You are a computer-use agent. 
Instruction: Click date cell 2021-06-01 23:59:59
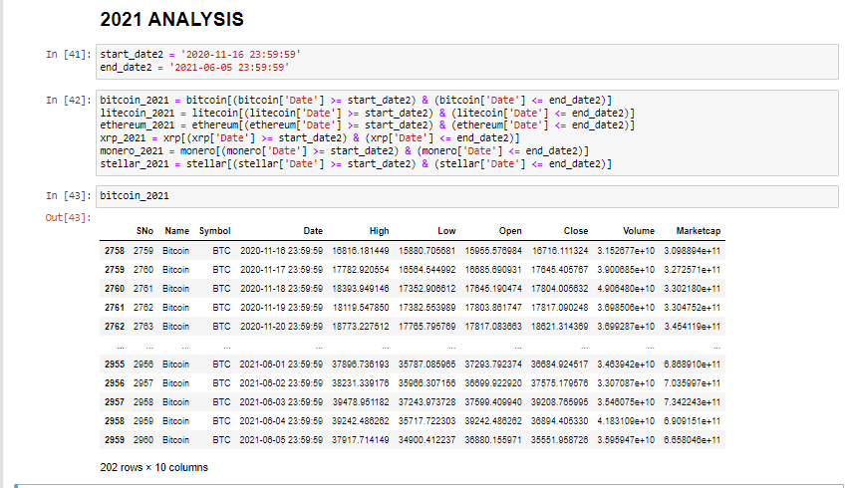[281, 365]
